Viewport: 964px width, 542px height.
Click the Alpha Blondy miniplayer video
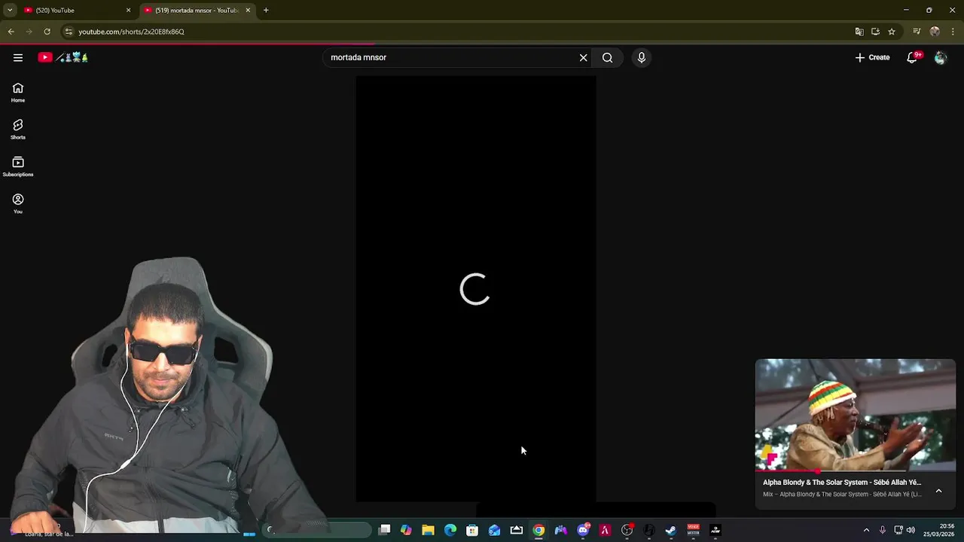coord(856,415)
